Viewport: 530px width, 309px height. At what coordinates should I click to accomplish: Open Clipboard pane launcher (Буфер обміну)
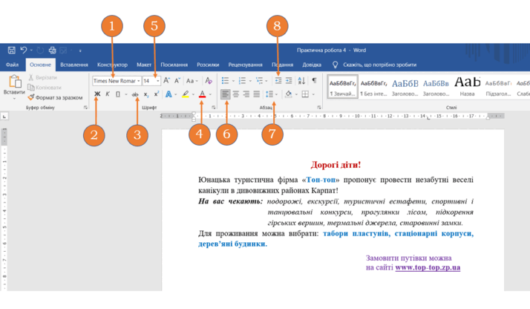tap(85, 108)
